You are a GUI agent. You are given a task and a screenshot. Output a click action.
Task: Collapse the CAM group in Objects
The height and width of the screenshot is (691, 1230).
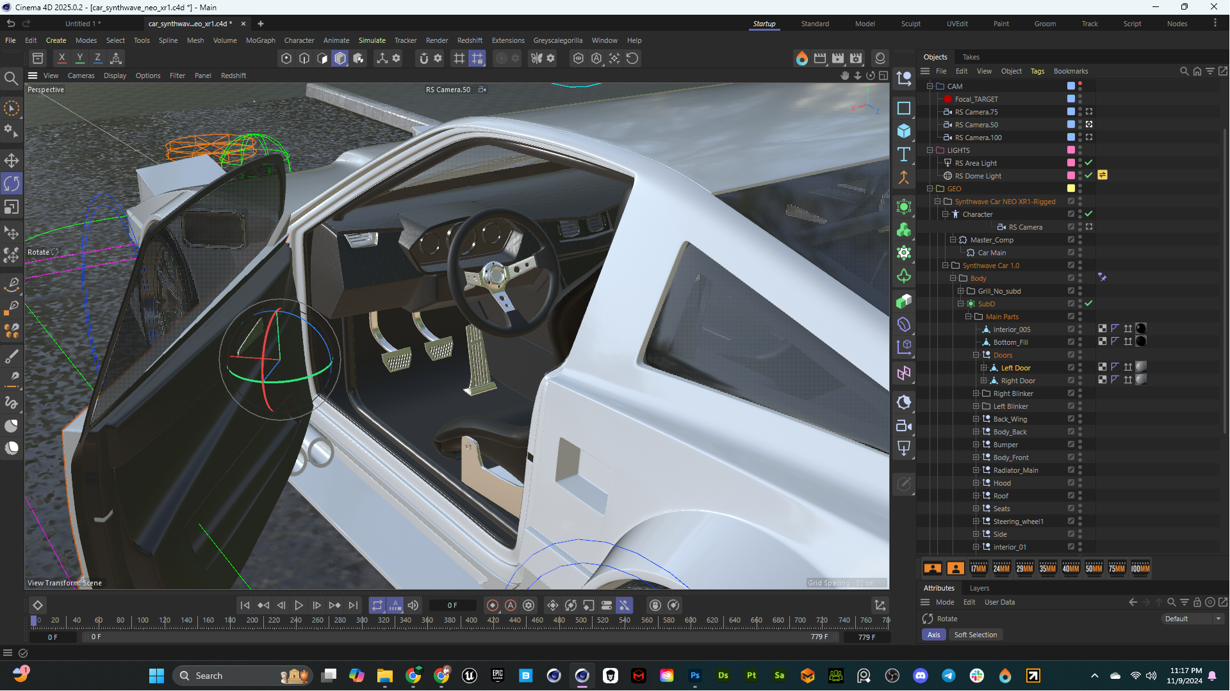[x=930, y=86]
